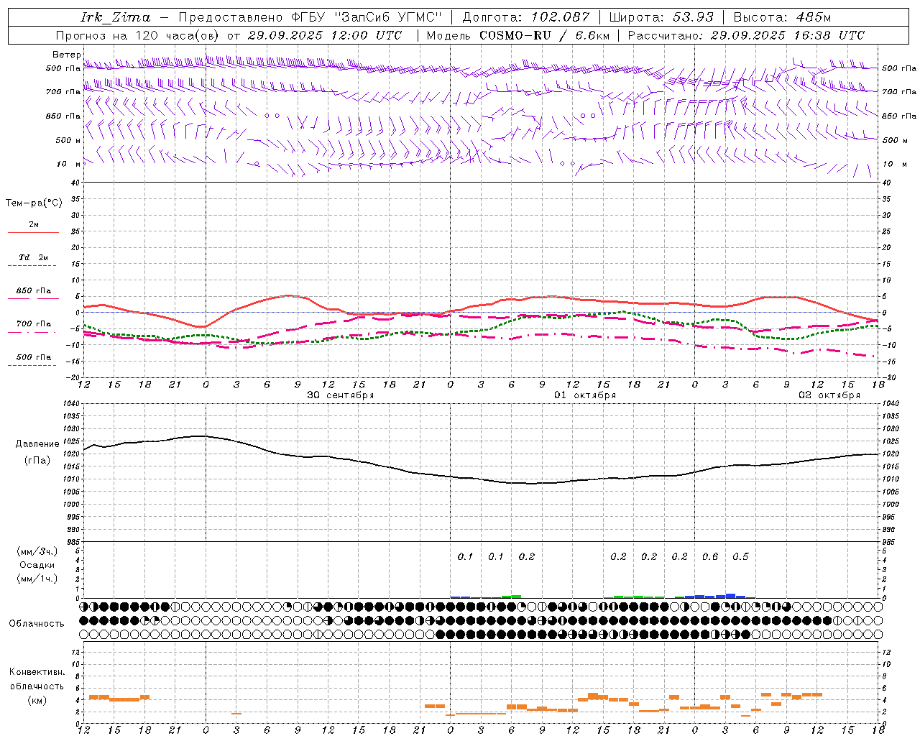The image size is (920, 736).
Task: Click the date label "30 сентября"
Action: (341, 395)
